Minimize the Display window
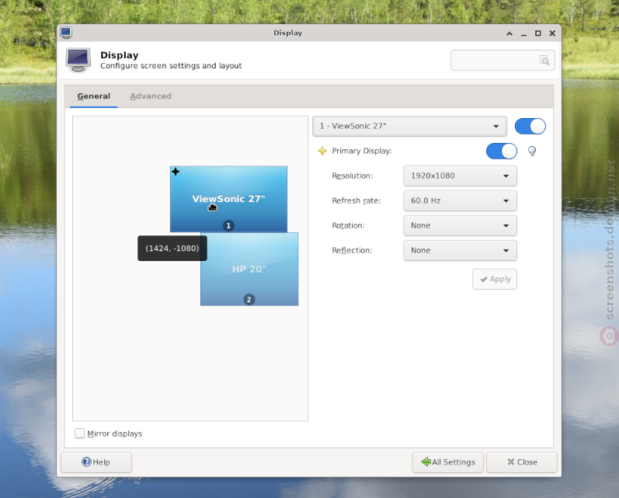The height and width of the screenshot is (498, 619). pos(523,33)
